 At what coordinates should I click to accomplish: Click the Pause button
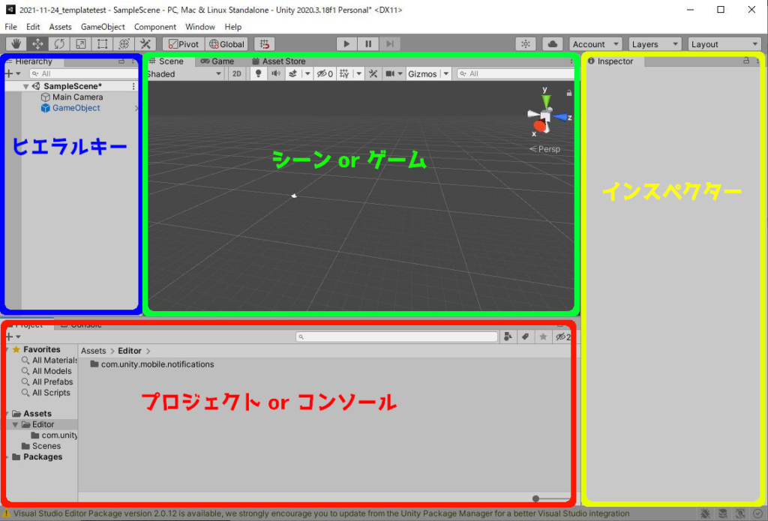pyautogui.click(x=368, y=44)
